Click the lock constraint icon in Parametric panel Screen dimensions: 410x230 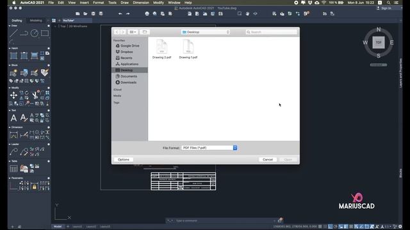[x=34, y=187]
